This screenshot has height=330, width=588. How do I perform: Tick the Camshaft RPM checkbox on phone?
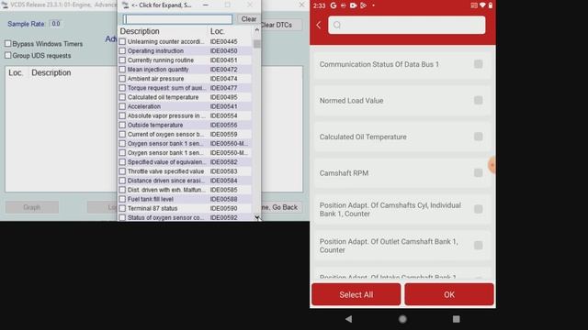(x=478, y=173)
